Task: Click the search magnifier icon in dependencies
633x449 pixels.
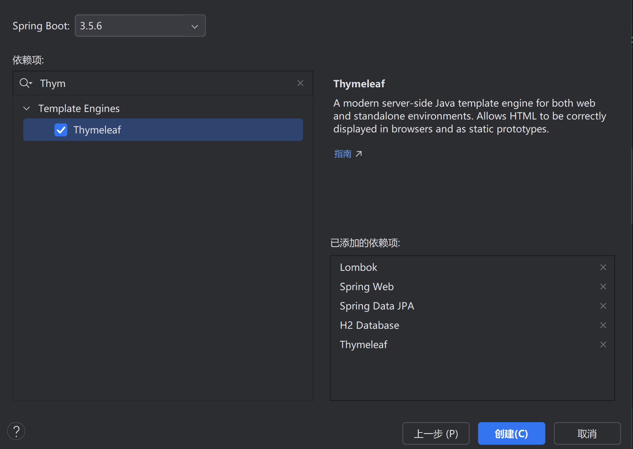Action: (25, 83)
